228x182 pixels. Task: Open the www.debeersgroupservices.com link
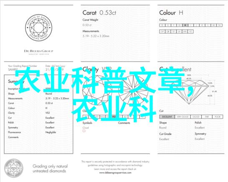115,173
